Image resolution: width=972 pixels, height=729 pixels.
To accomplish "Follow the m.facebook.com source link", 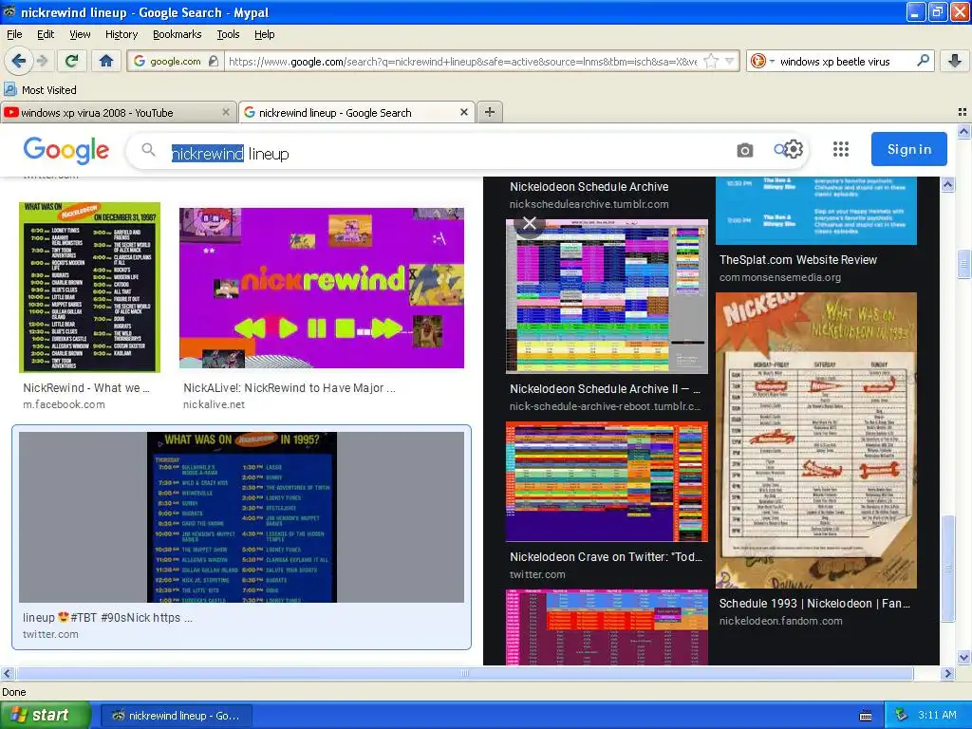I will click(64, 404).
